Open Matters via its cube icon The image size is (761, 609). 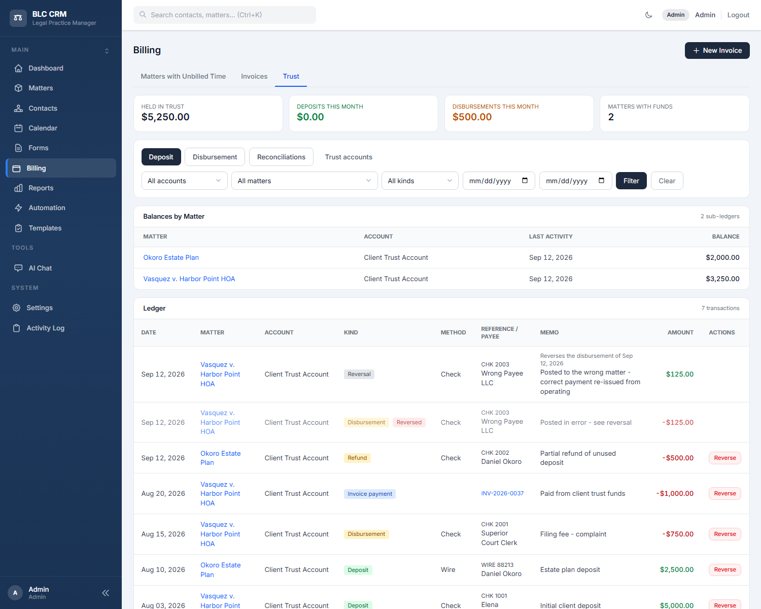point(18,88)
